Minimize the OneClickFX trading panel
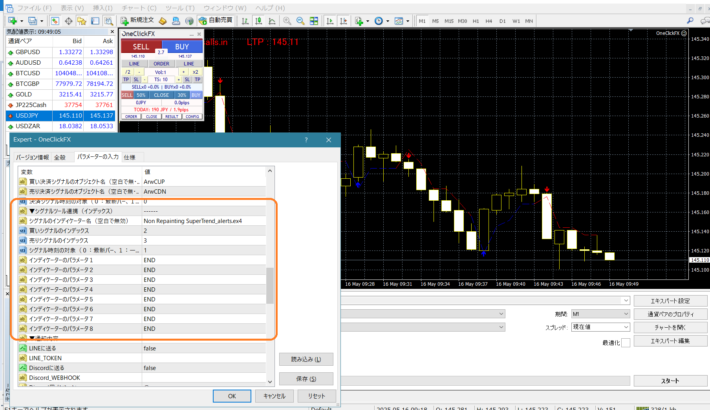710x410 pixels. click(x=191, y=34)
